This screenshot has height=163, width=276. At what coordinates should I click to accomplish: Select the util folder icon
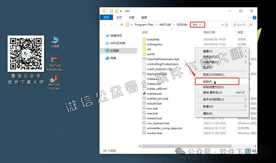coord(144,49)
